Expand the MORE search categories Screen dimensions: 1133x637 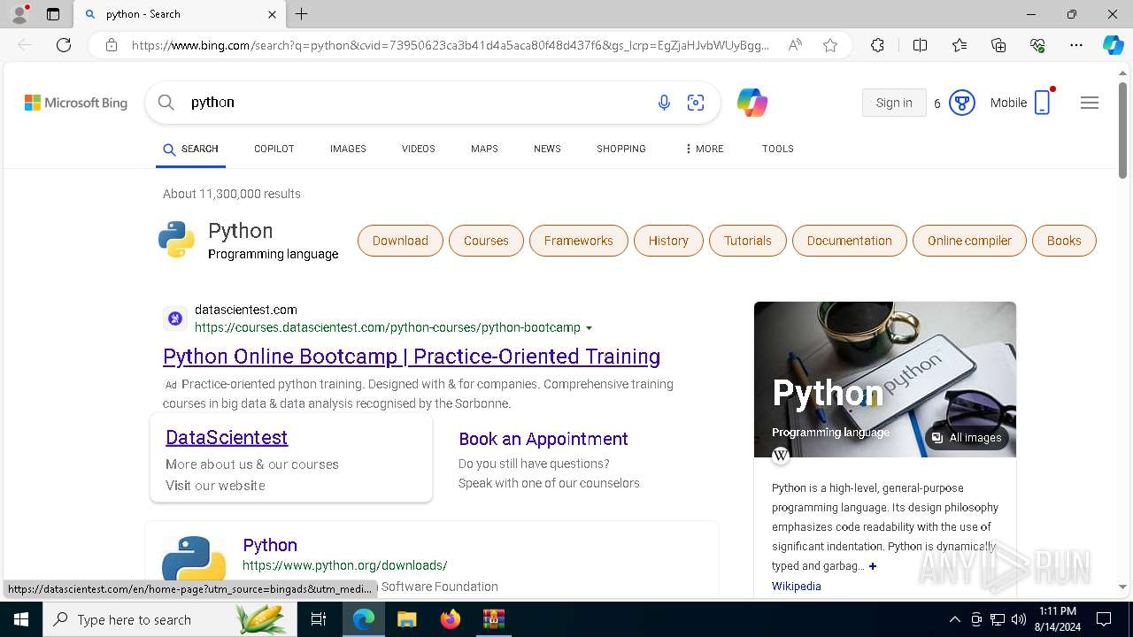pos(704,149)
